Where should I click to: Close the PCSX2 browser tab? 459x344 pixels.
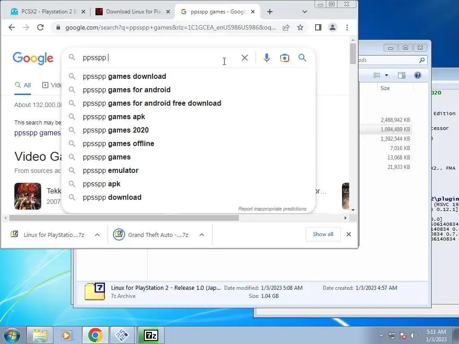coord(83,12)
